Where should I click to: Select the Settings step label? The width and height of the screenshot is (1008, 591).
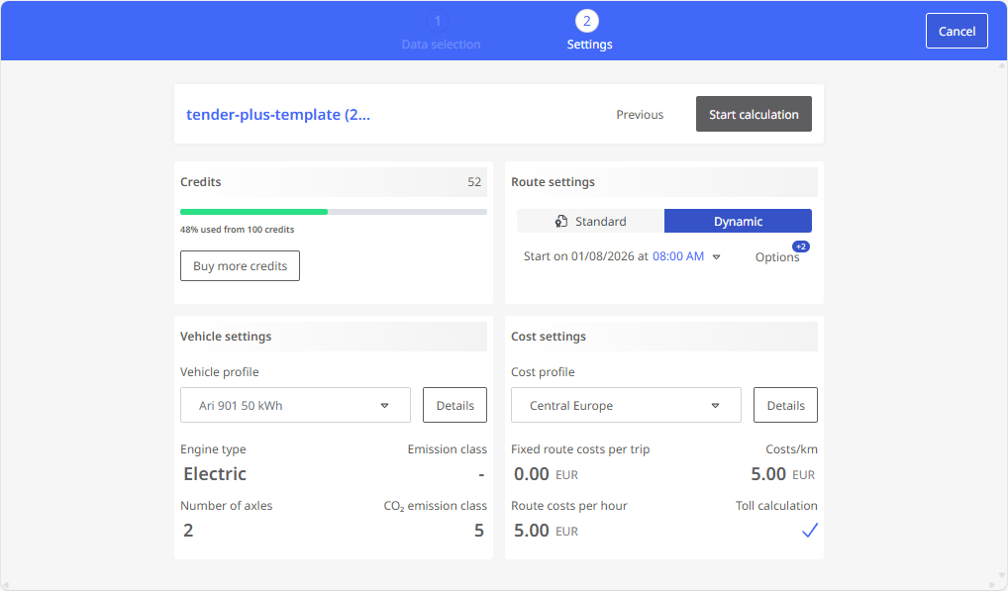pos(589,45)
